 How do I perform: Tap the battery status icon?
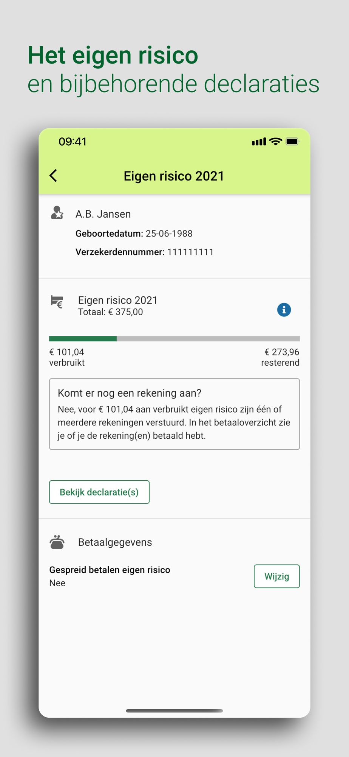click(292, 142)
